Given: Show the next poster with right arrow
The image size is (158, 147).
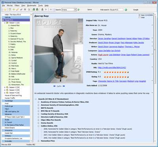Looking at the screenshot, I should [64, 86].
